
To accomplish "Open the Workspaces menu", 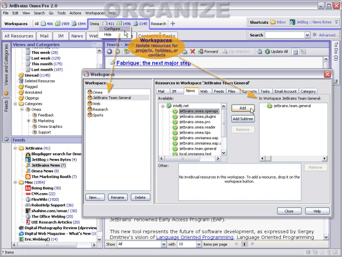I will [x=95, y=13].
